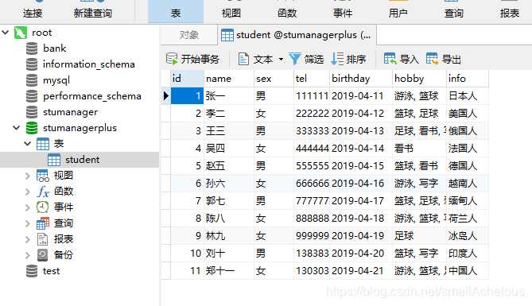This screenshot has height=306, width=532.
Task: Select the info cell 德国人
Action: click(x=468, y=166)
